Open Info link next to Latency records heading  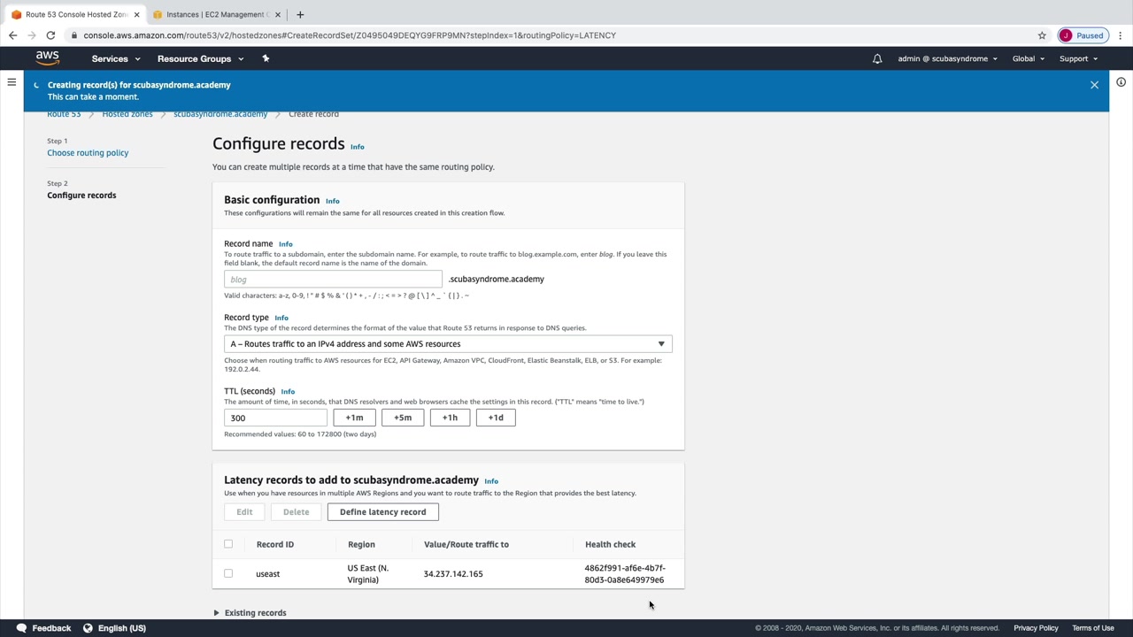point(491,481)
